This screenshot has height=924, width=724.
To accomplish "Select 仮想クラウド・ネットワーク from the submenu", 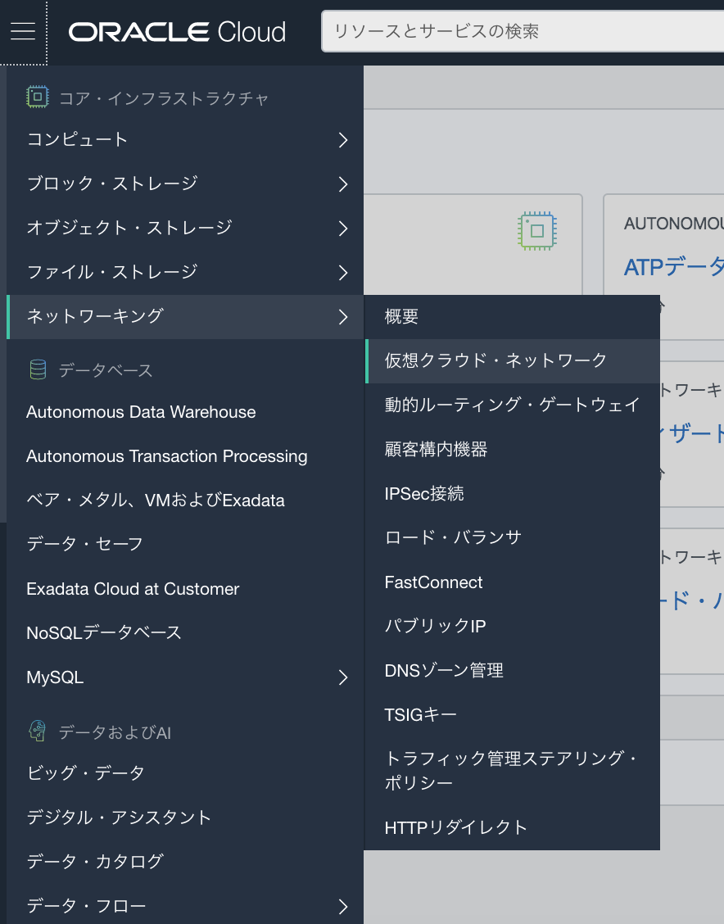I will (x=496, y=360).
